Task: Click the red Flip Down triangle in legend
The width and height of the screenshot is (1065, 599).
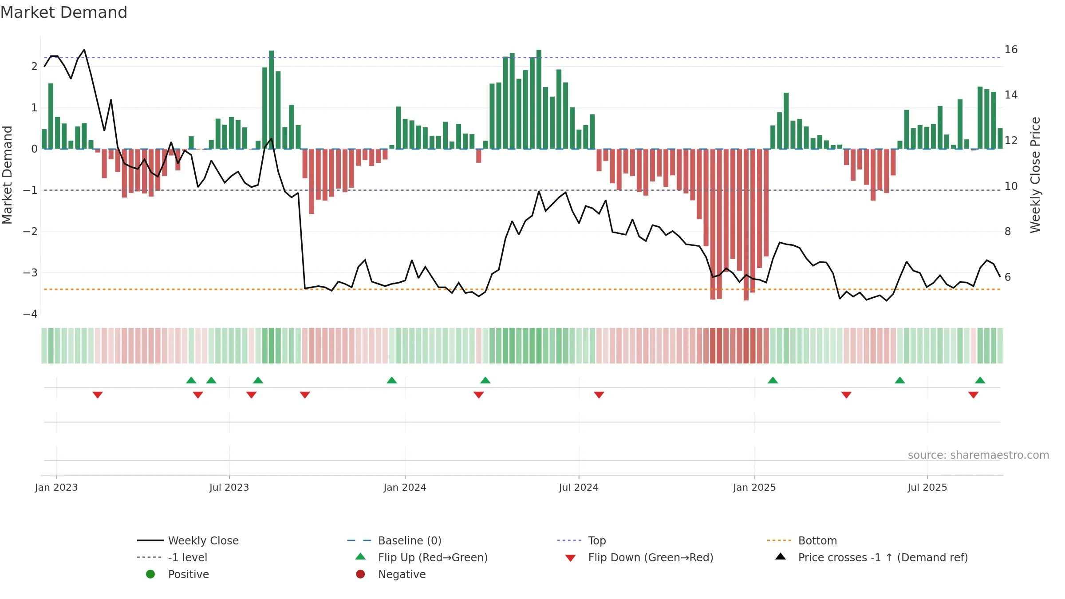Action: click(571, 558)
